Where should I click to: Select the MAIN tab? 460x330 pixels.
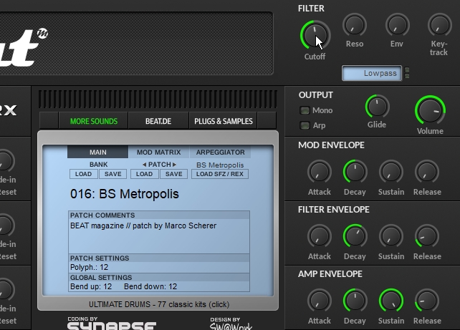click(97, 152)
